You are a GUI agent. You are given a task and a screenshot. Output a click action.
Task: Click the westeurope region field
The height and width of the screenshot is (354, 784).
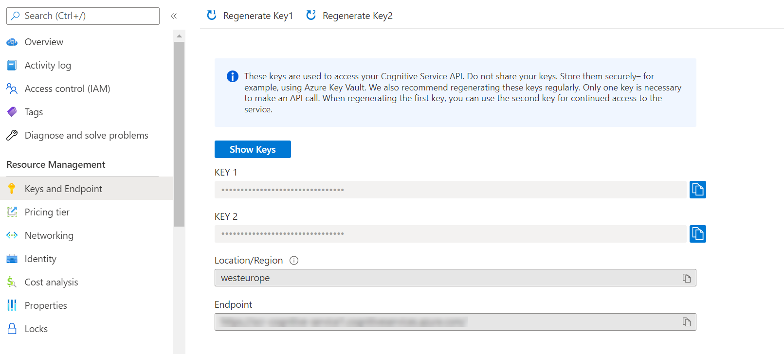pyautogui.click(x=456, y=278)
